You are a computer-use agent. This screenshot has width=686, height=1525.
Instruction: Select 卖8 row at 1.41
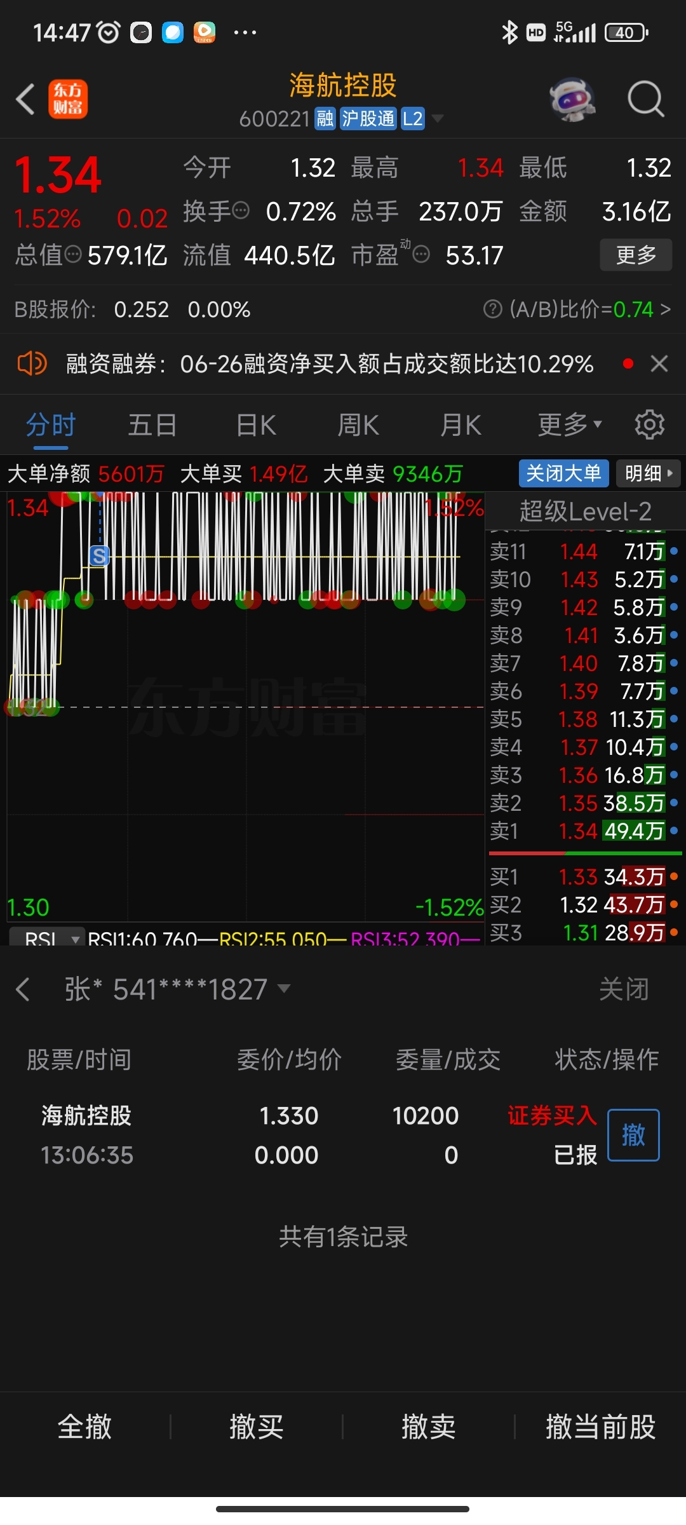(x=583, y=635)
